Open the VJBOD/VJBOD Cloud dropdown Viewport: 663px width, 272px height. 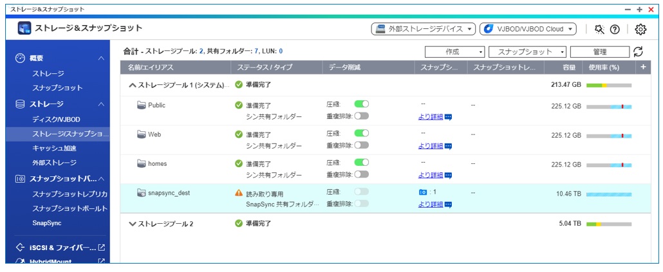(528, 29)
